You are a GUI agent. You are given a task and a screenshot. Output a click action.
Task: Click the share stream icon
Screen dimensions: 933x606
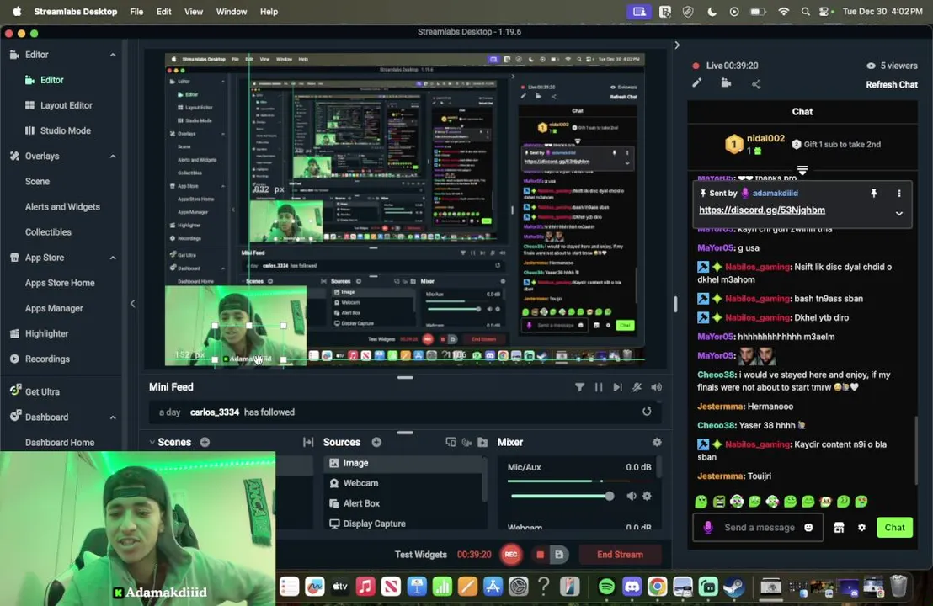[756, 84]
